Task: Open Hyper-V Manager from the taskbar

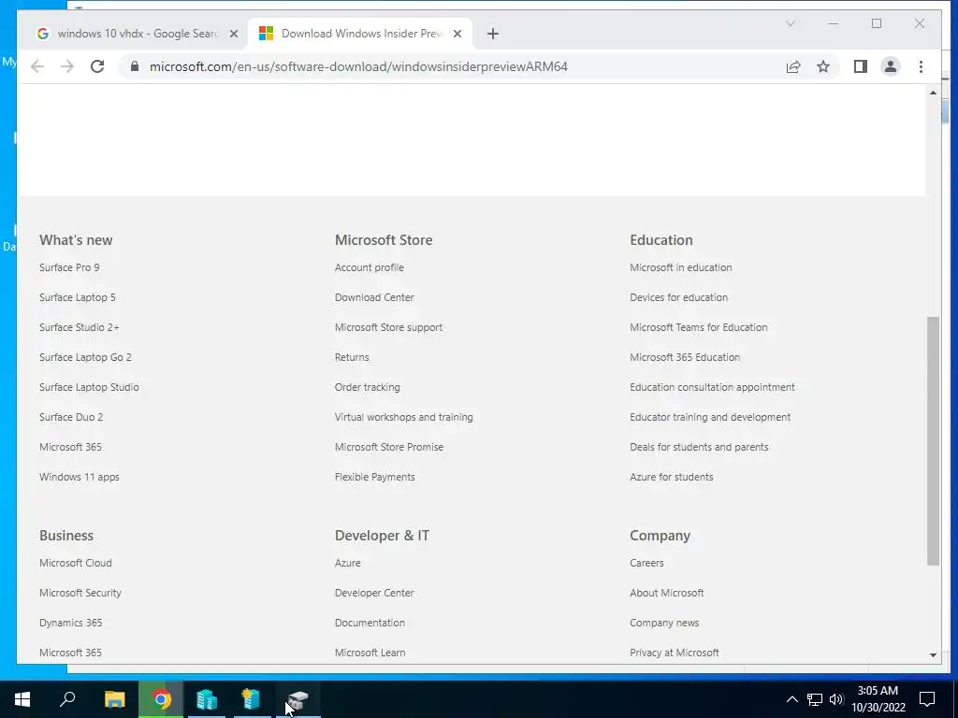Action: (252, 699)
